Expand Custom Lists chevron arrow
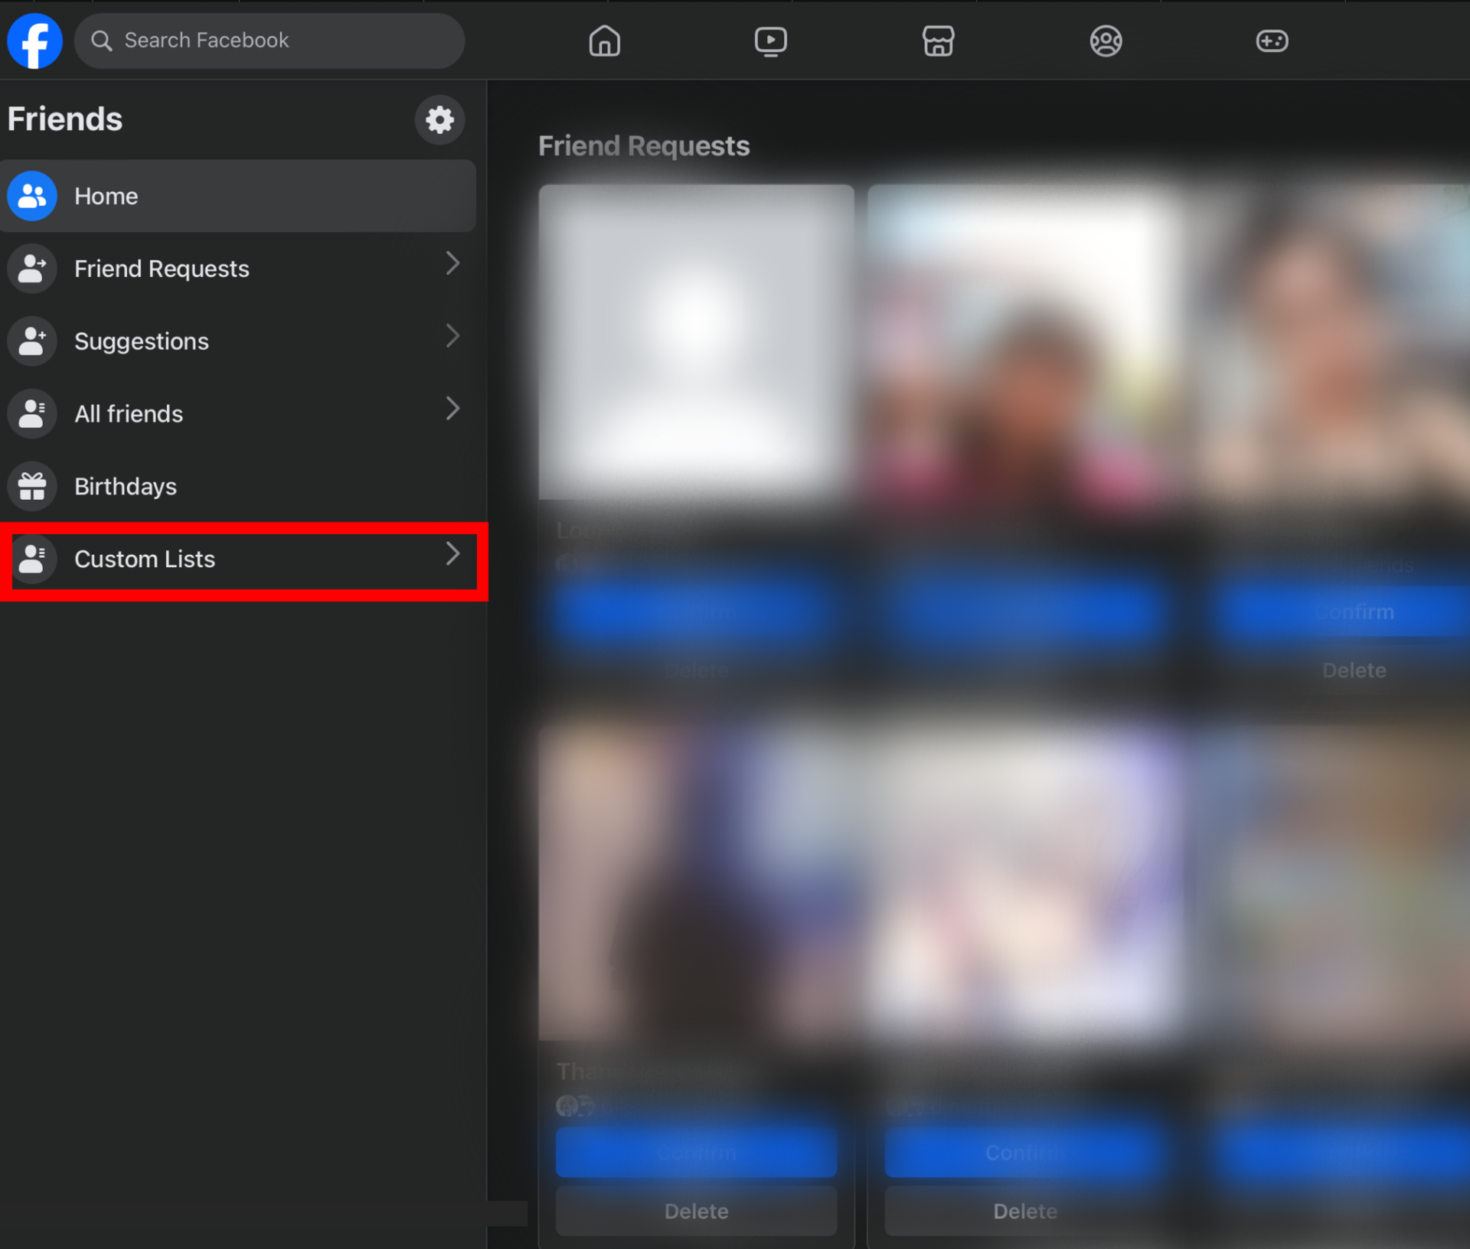The height and width of the screenshot is (1249, 1470). [452, 554]
